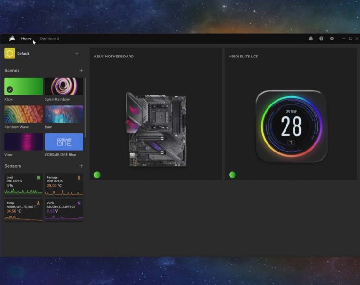Click the chip icon on Load sensor card

pos(38,178)
